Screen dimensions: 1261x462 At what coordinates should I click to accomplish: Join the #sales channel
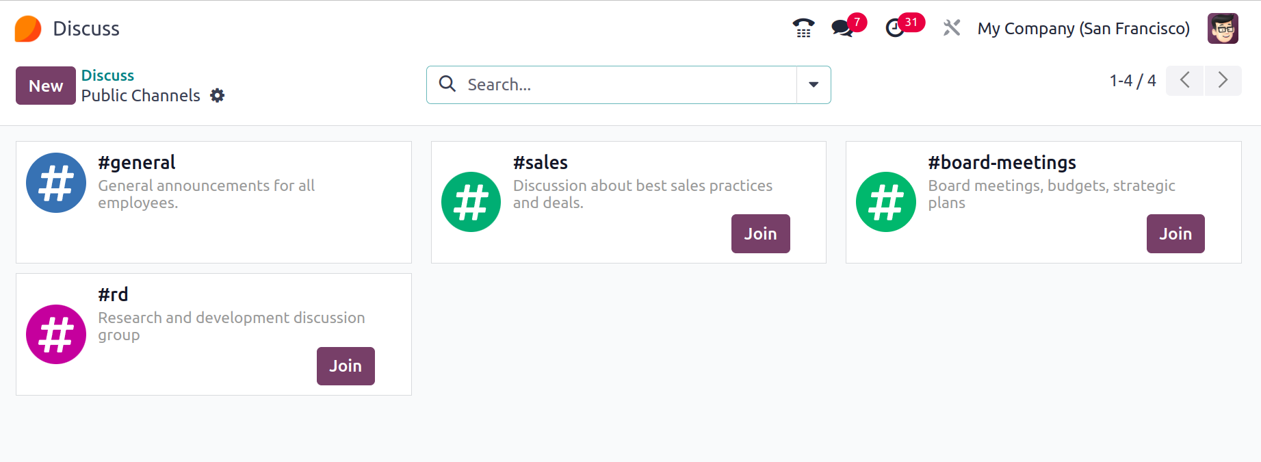[x=761, y=233]
